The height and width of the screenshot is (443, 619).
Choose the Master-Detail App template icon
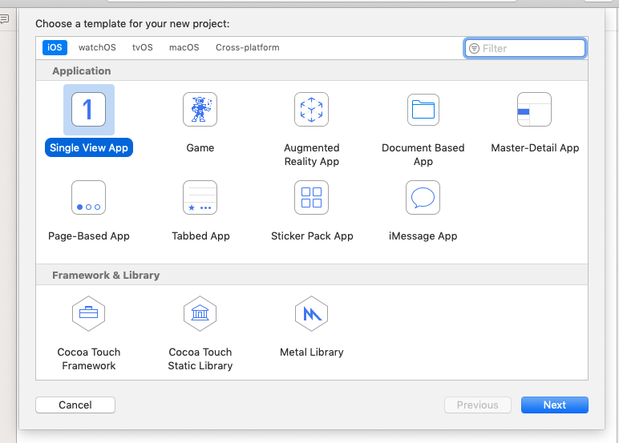click(534, 110)
